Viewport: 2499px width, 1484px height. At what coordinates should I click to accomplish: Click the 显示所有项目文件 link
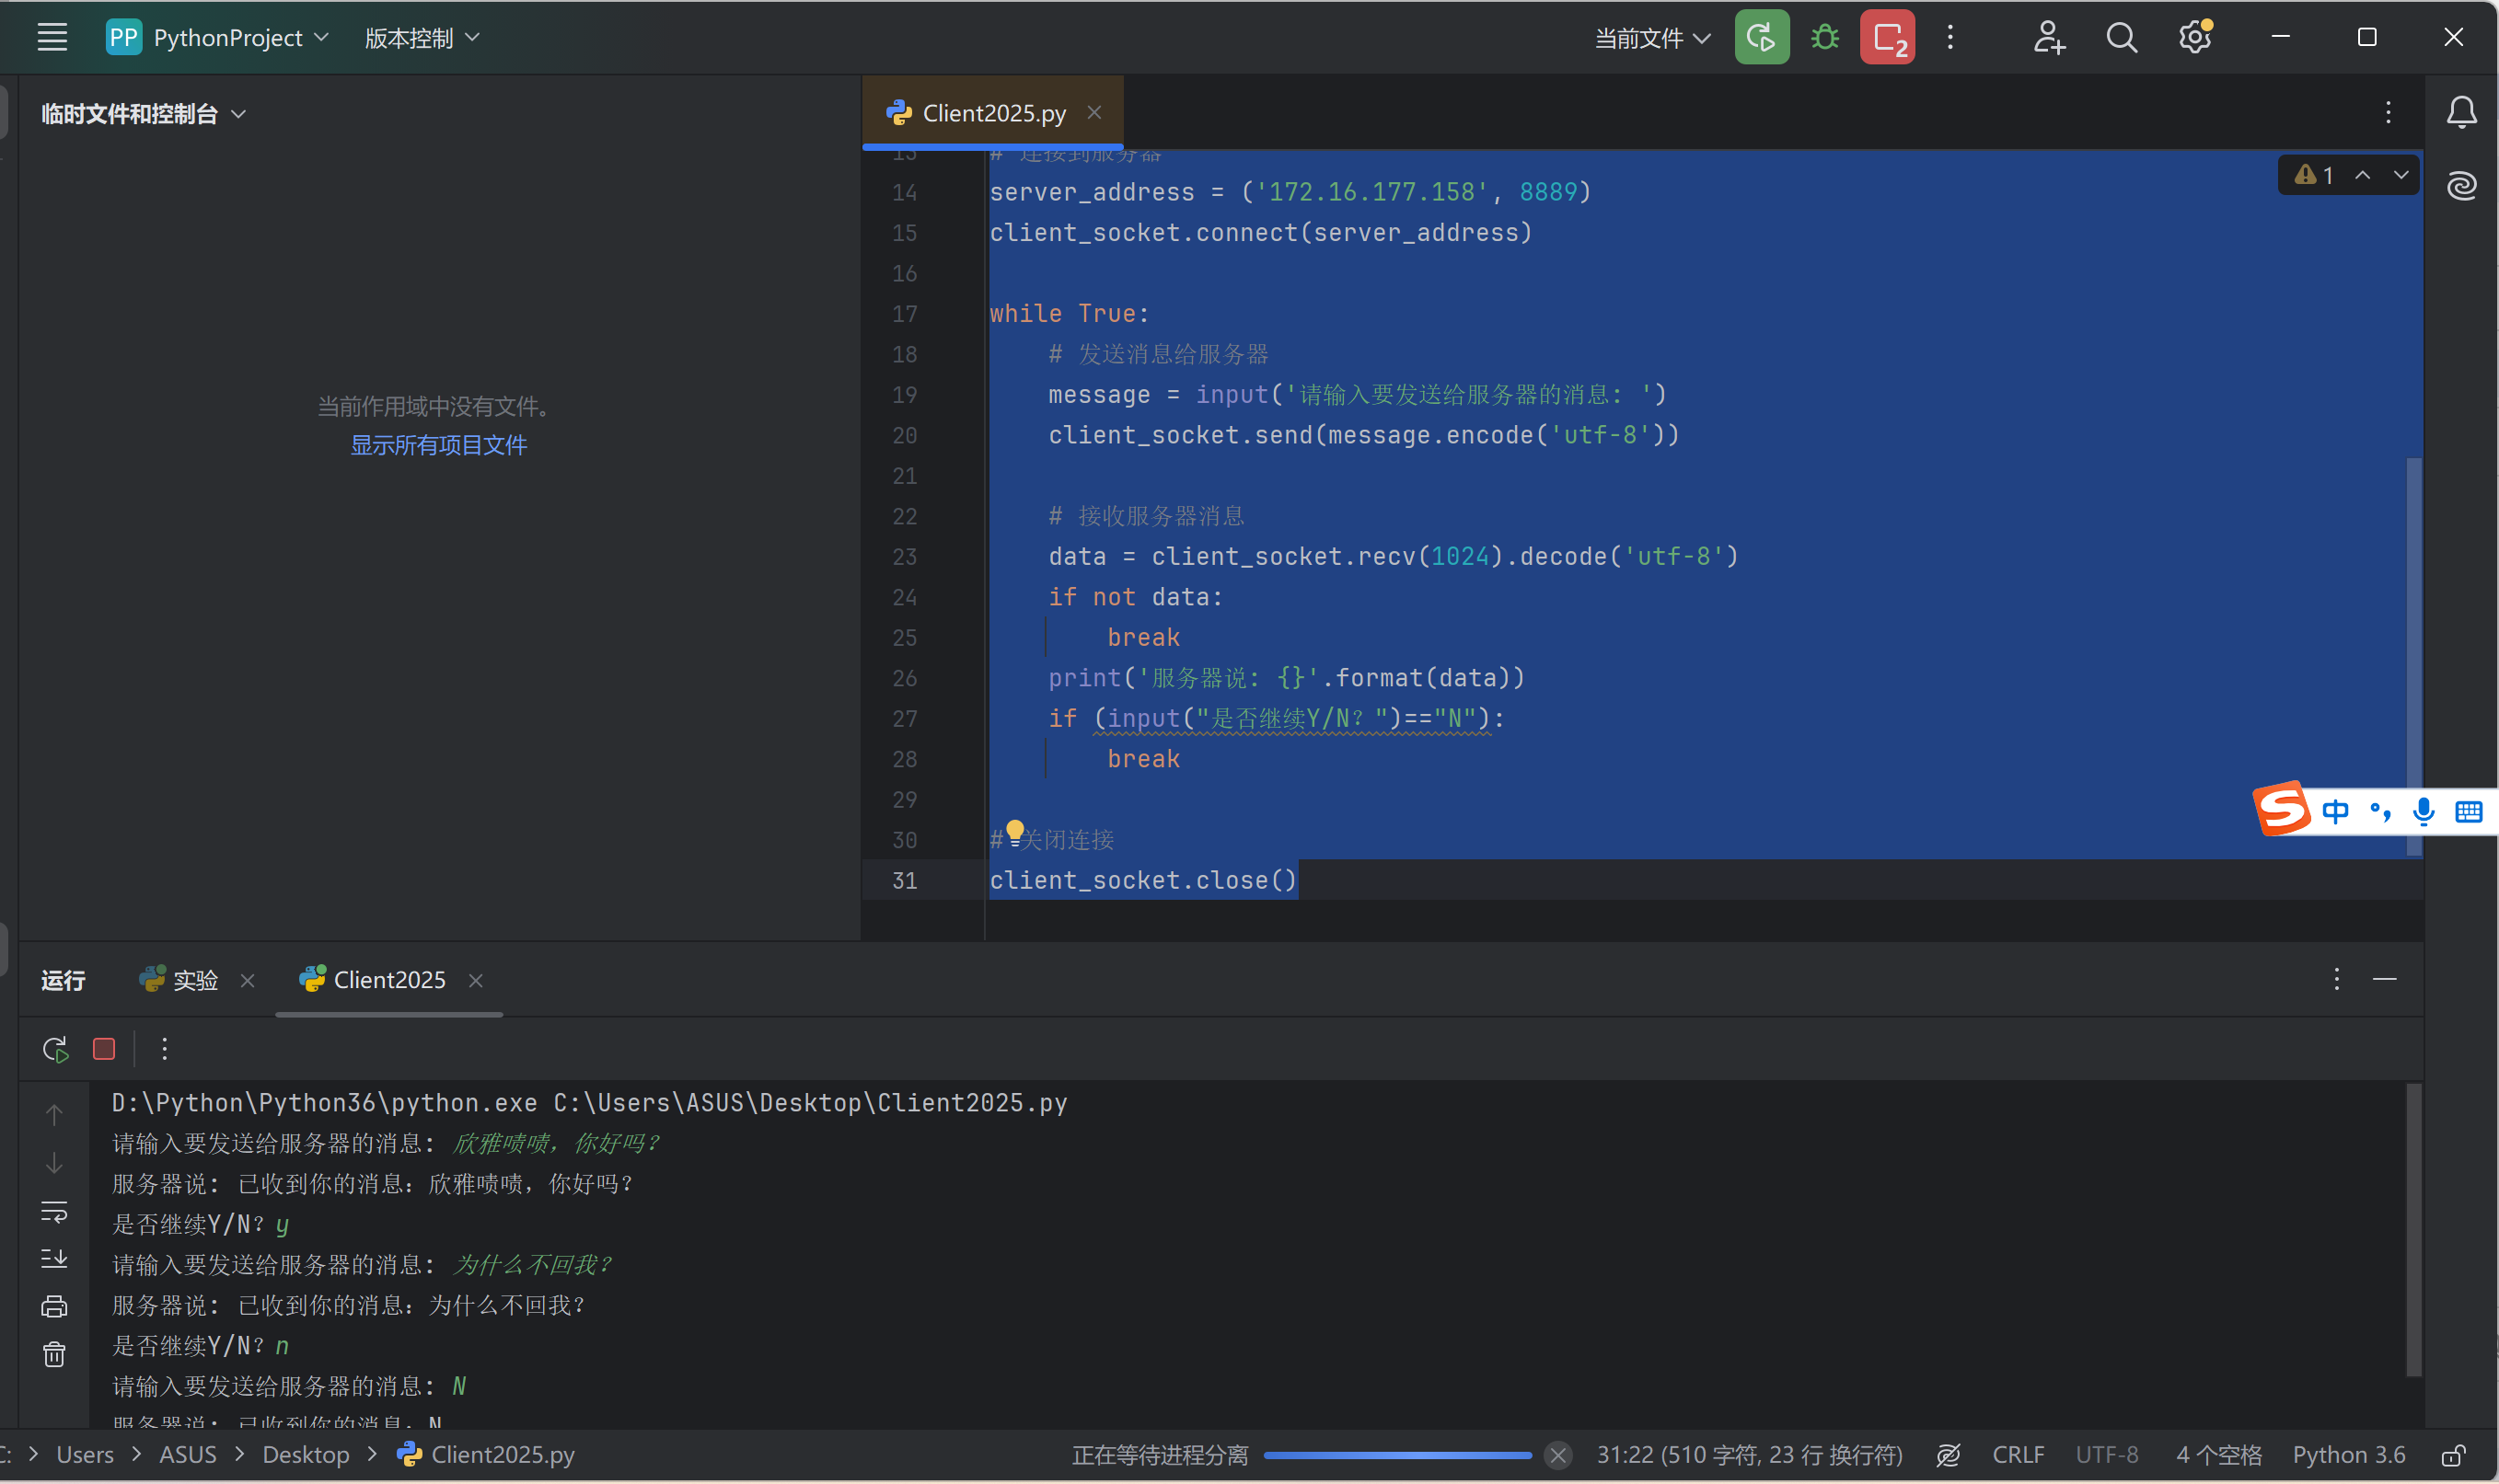click(438, 445)
